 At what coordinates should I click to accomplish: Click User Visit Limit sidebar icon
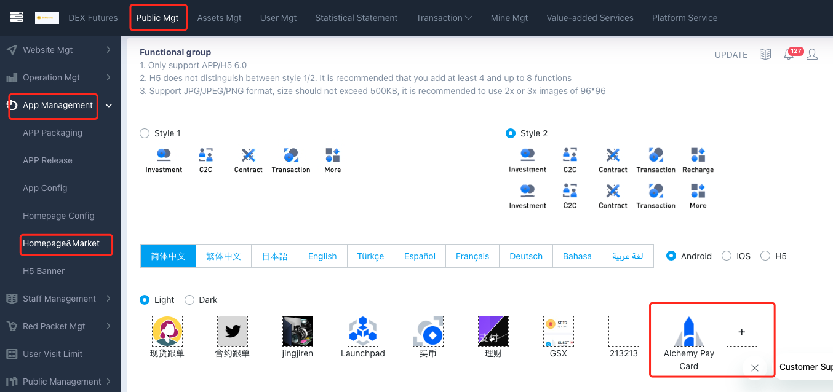(x=12, y=354)
